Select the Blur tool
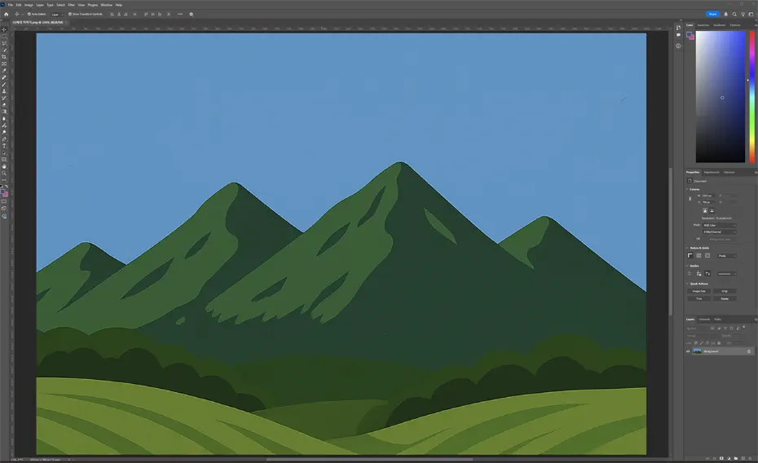The height and width of the screenshot is (463, 758). (x=4, y=118)
